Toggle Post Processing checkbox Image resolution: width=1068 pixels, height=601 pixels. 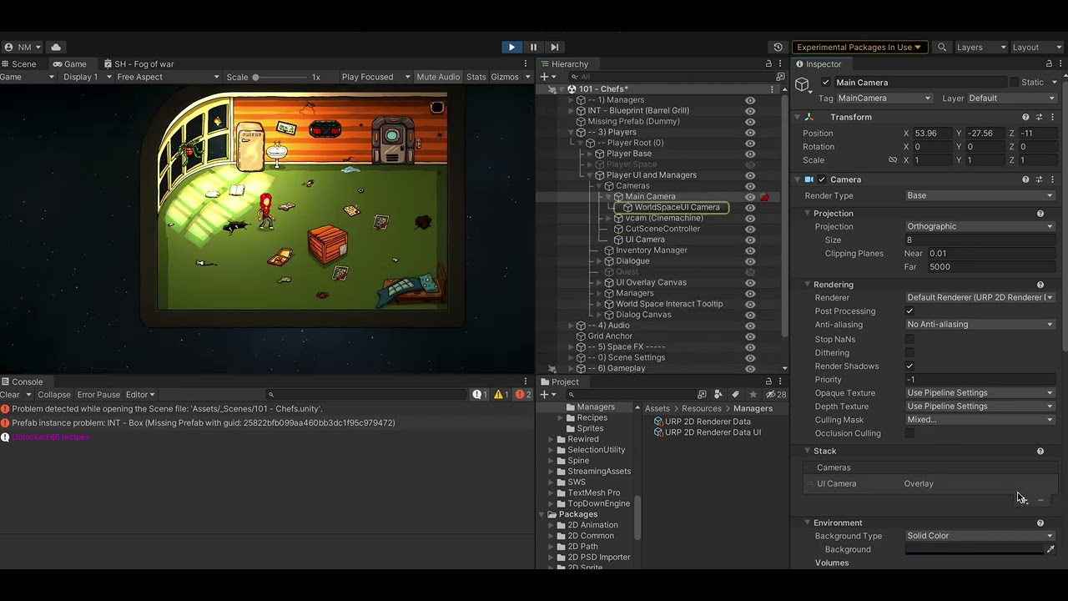(x=909, y=311)
